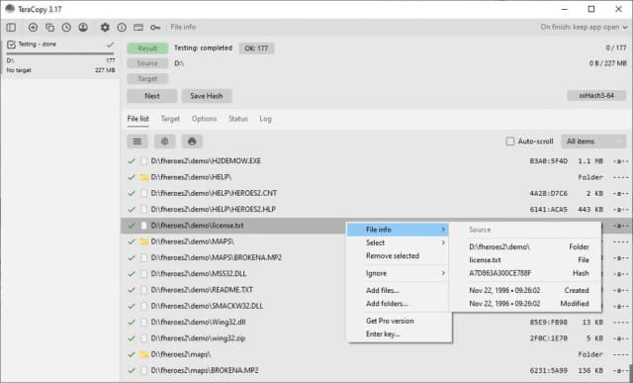The image size is (633, 383).
Task: Click the green Result button
Action: (147, 48)
